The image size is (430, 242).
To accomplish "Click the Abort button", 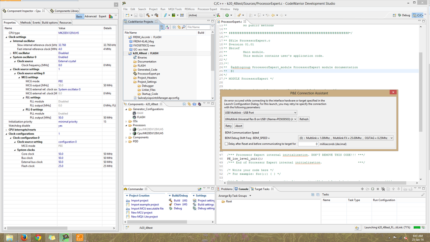I will (238, 126).
